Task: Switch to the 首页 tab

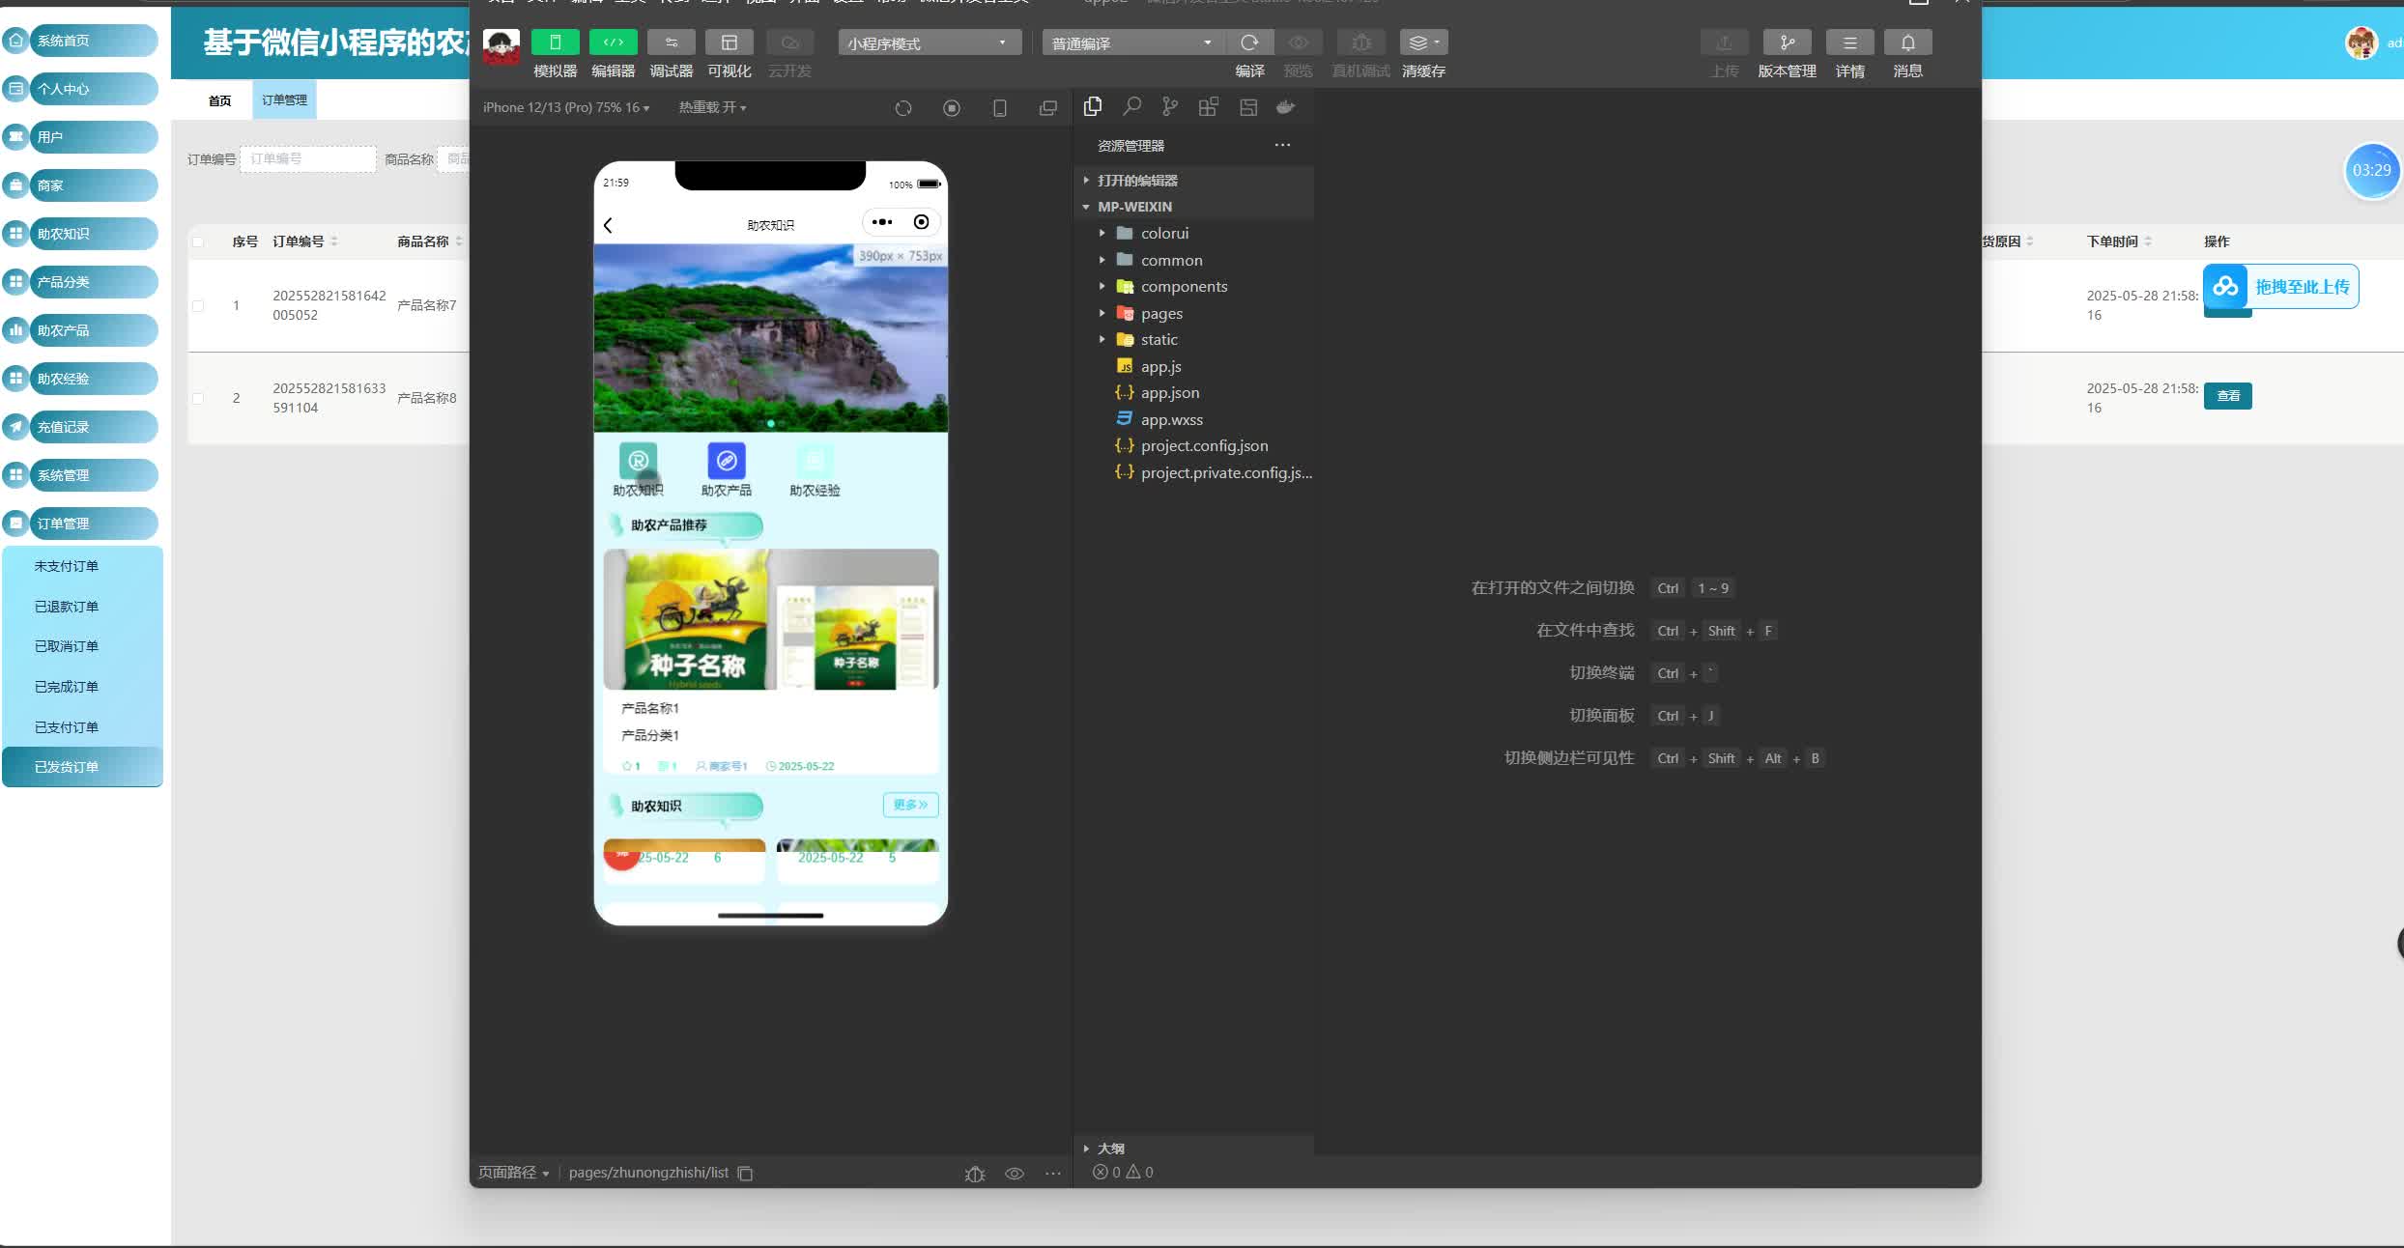Action: pos(220,99)
